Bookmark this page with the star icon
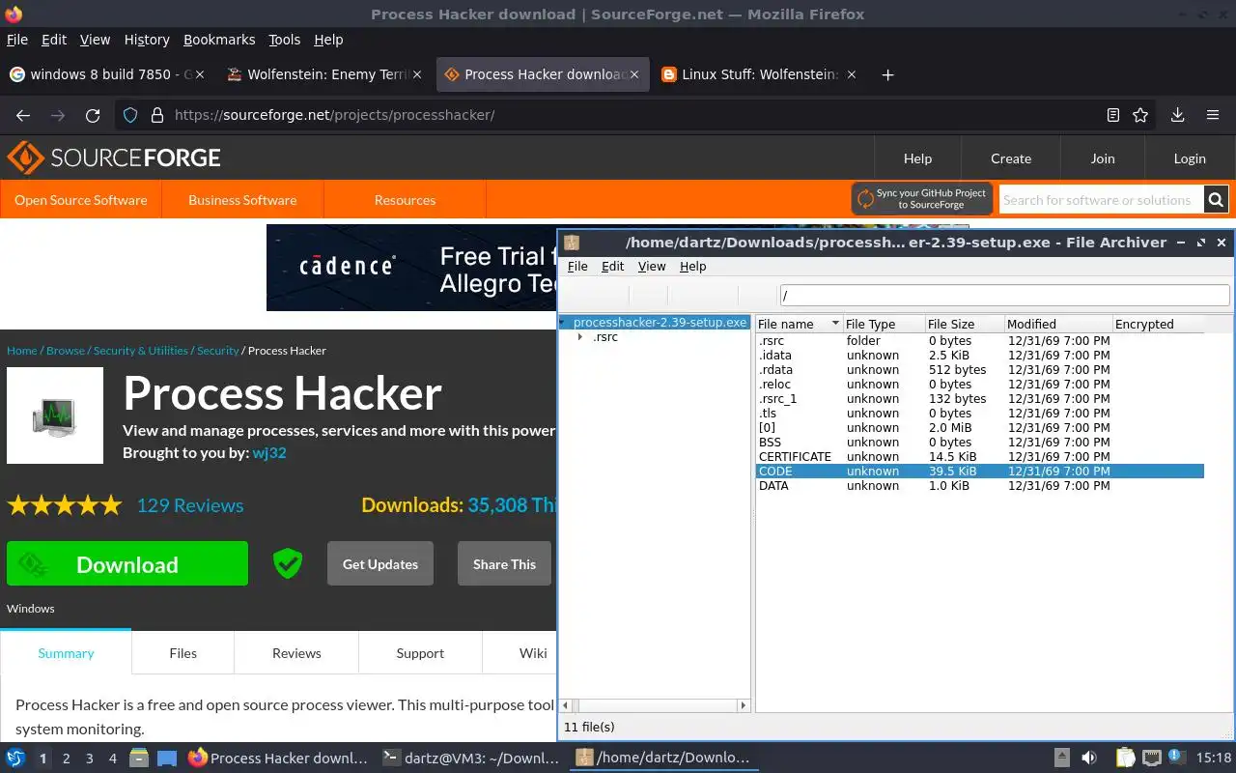Image resolution: width=1236 pixels, height=773 pixels. 1140,115
